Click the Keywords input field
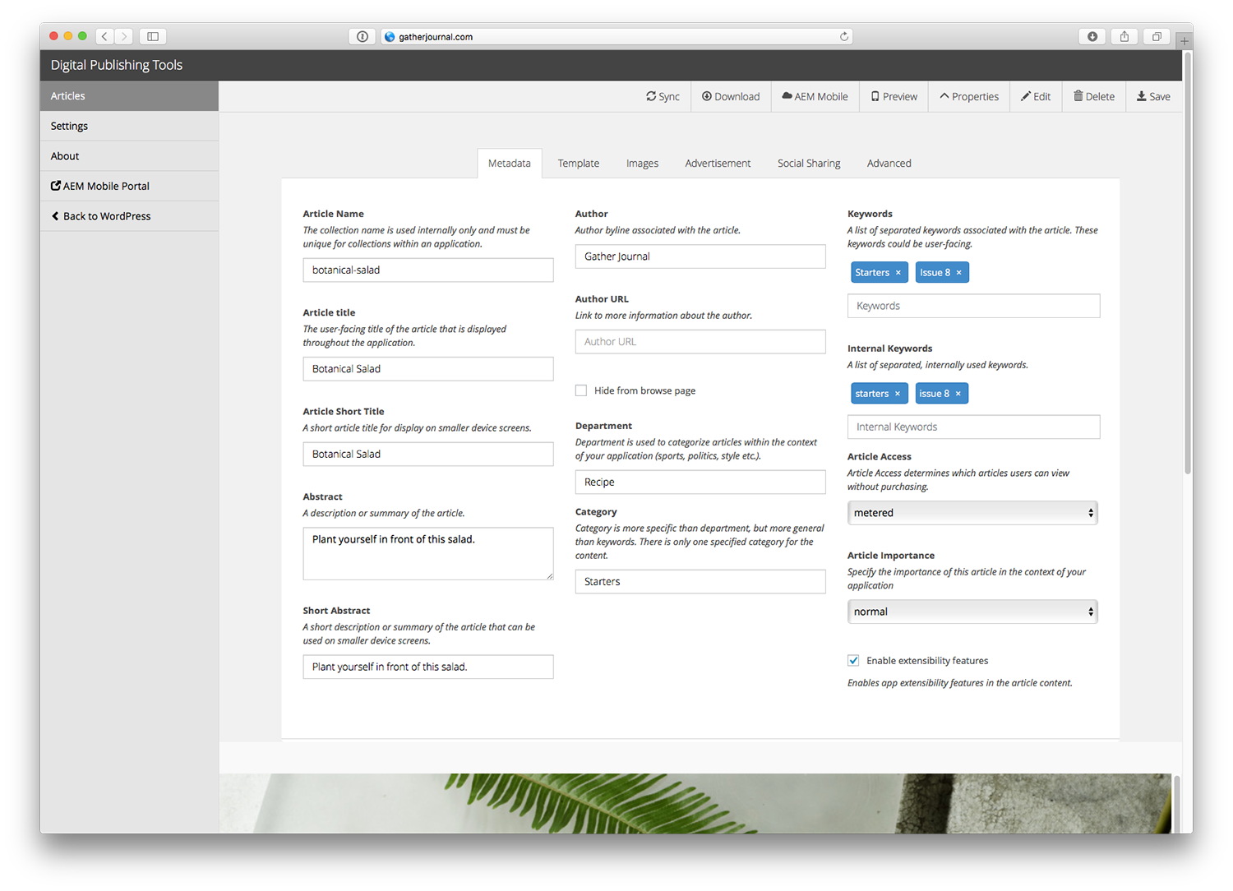This screenshot has width=1233, height=891. pos(973,306)
